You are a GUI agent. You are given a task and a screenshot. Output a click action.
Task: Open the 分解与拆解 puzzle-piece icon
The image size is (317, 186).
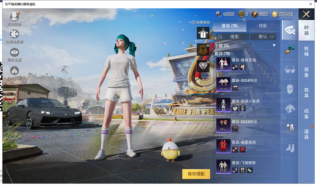point(14,34)
